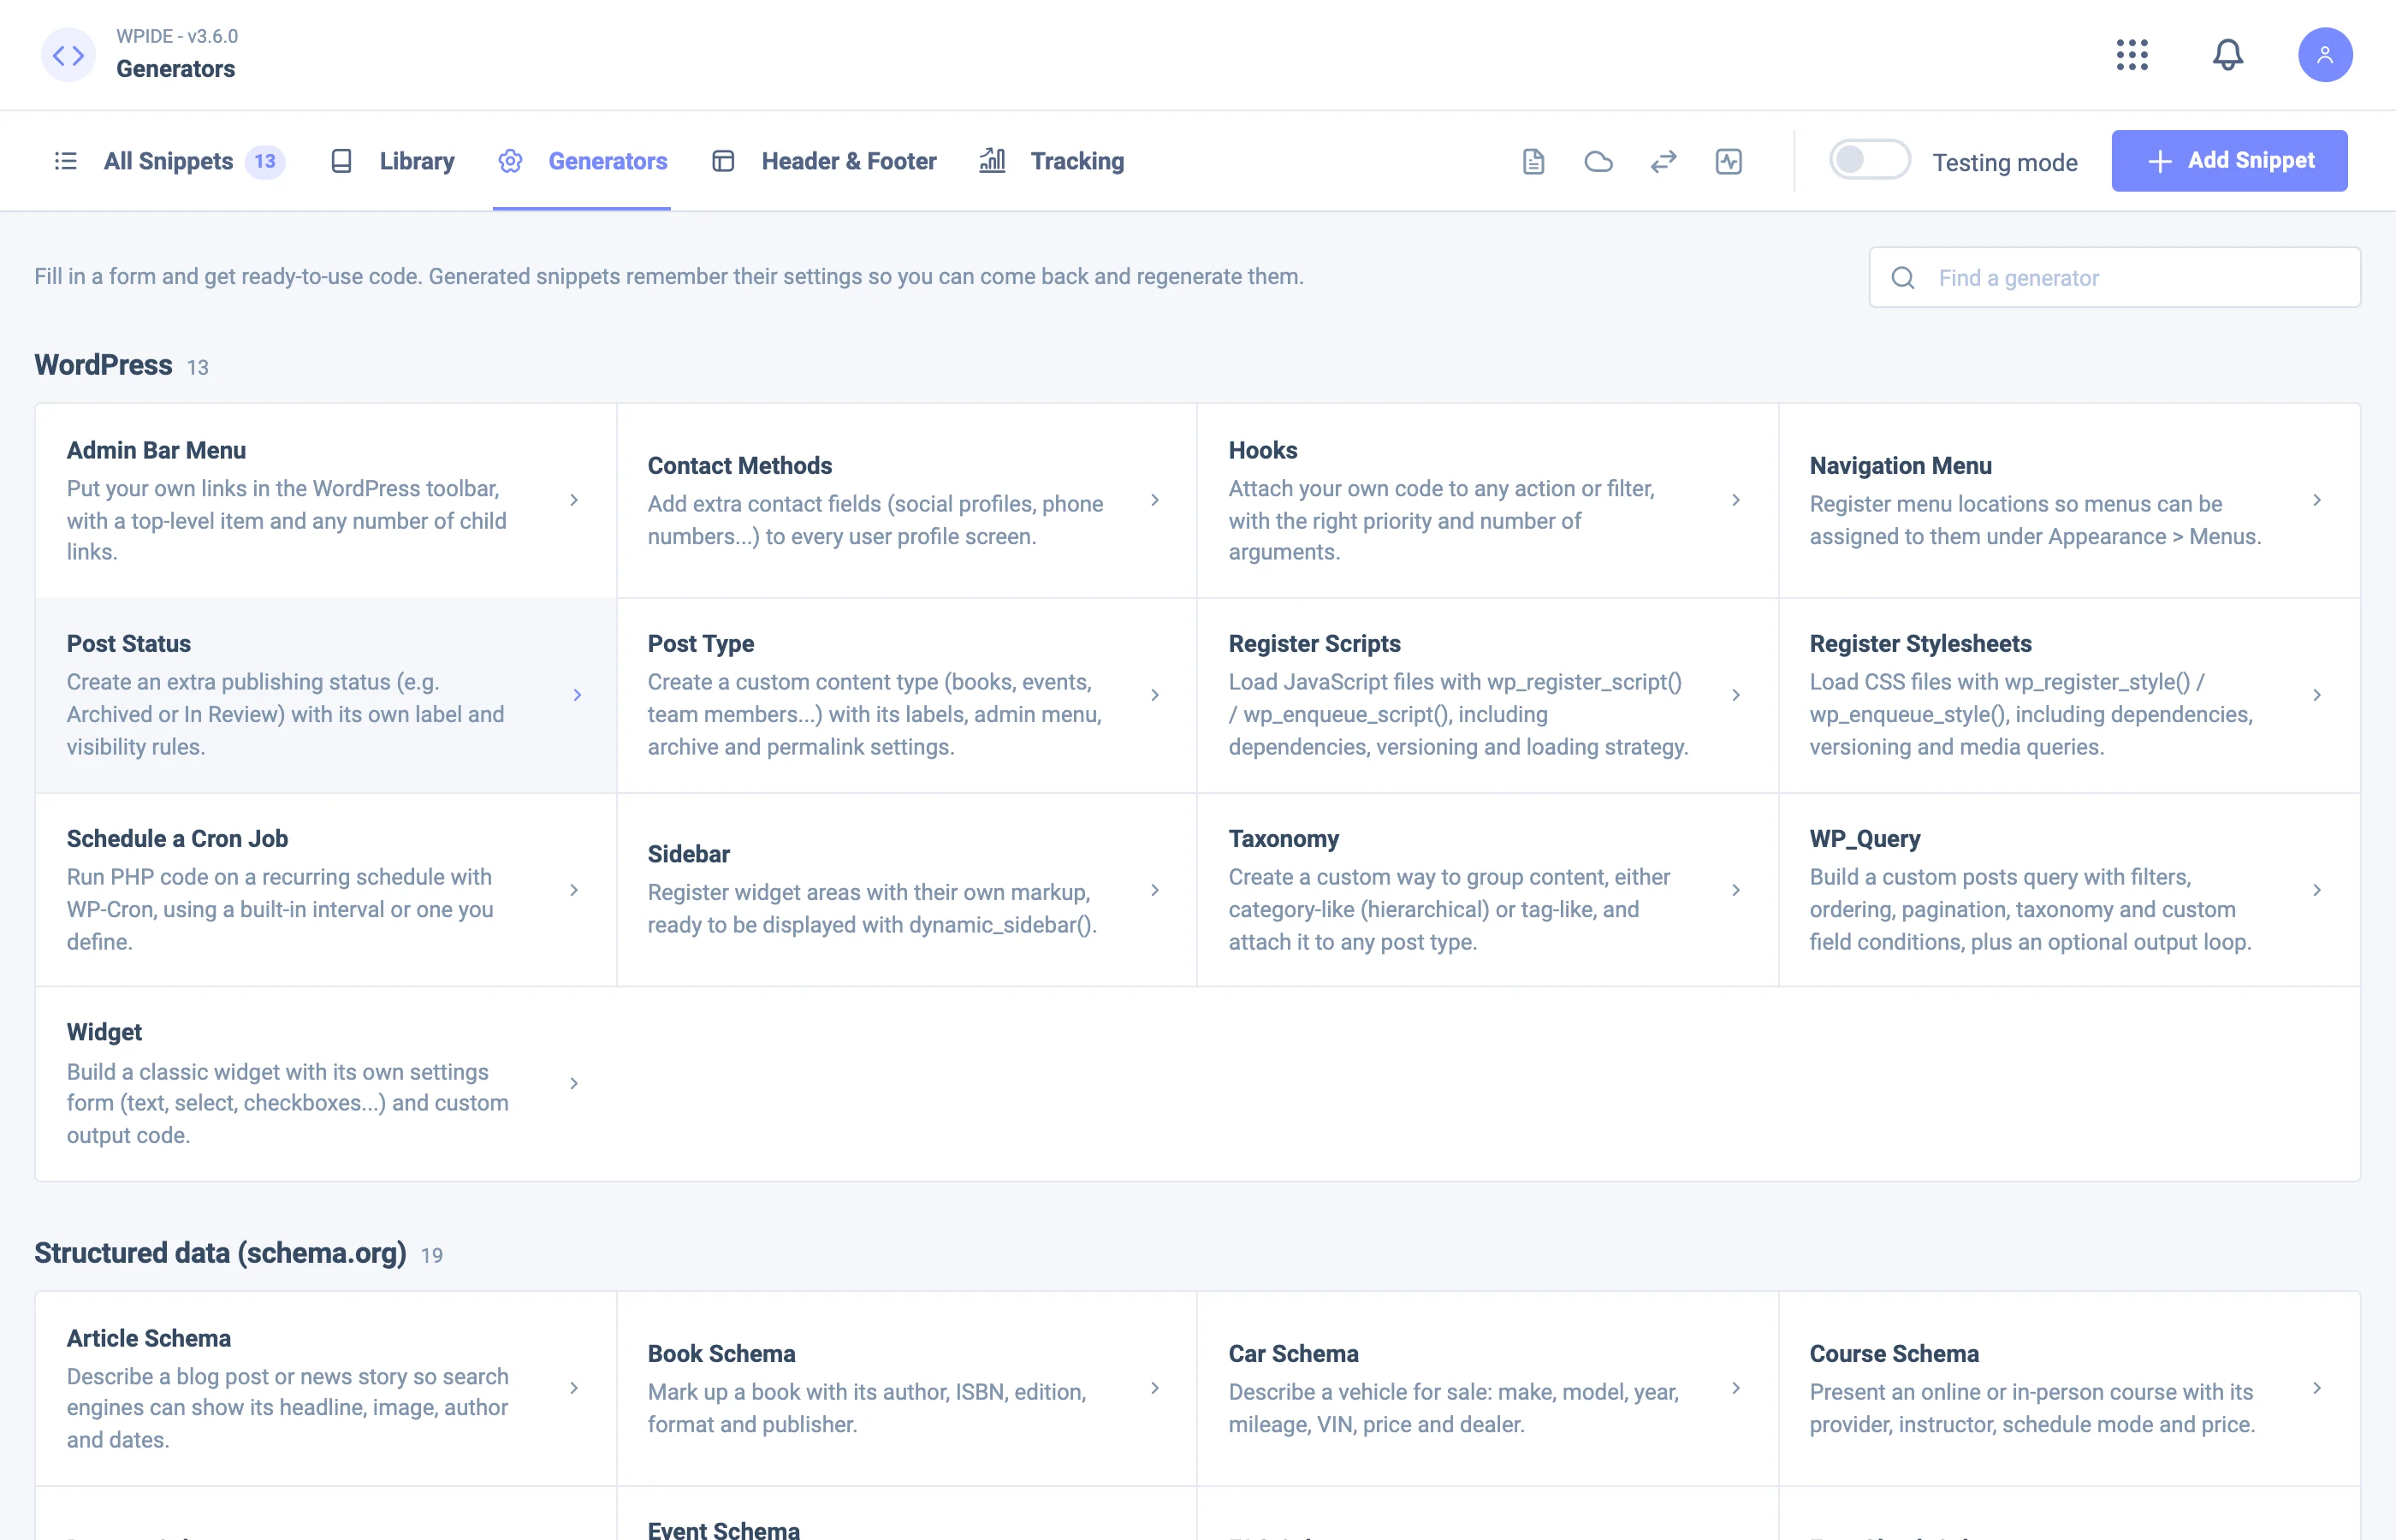Toggle Testing mode switch

pos(1869,160)
